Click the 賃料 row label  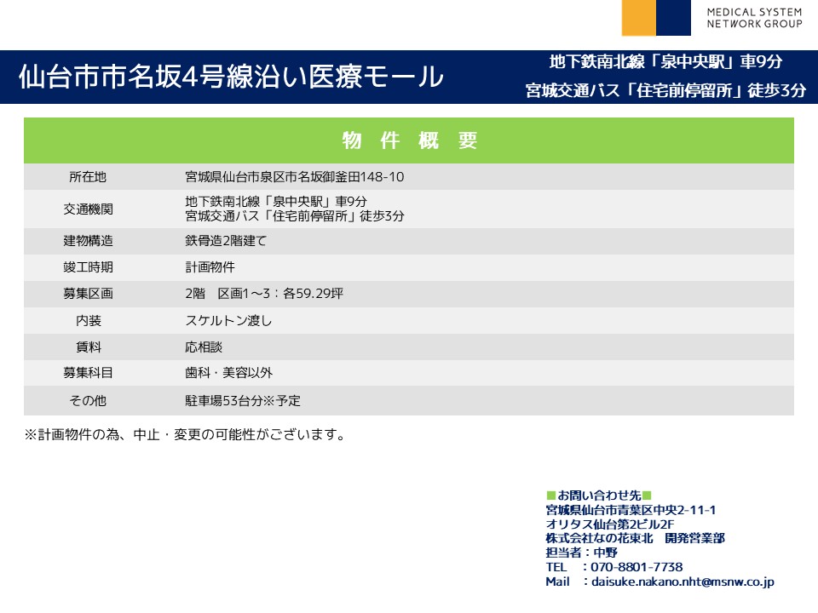[88, 347]
